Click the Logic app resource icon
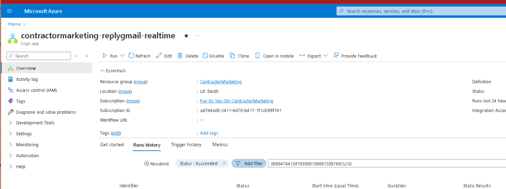Viewport: 506px width, 189px height. (x=12, y=38)
